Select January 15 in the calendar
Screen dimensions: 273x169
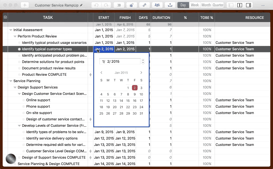click(x=128, y=101)
